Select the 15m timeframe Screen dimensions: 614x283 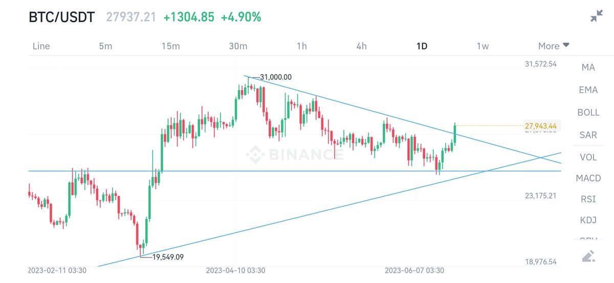[x=170, y=46]
